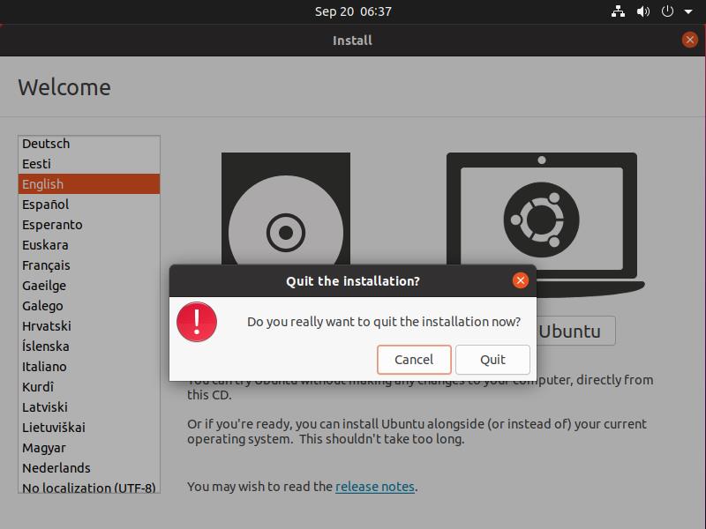
Task: Select Euskara in the language list
Action: [89, 245]
